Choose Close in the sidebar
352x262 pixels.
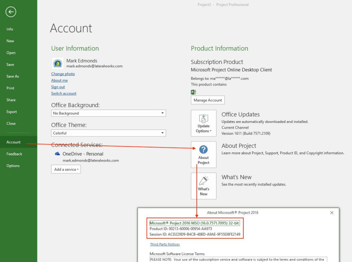[11, 124]
